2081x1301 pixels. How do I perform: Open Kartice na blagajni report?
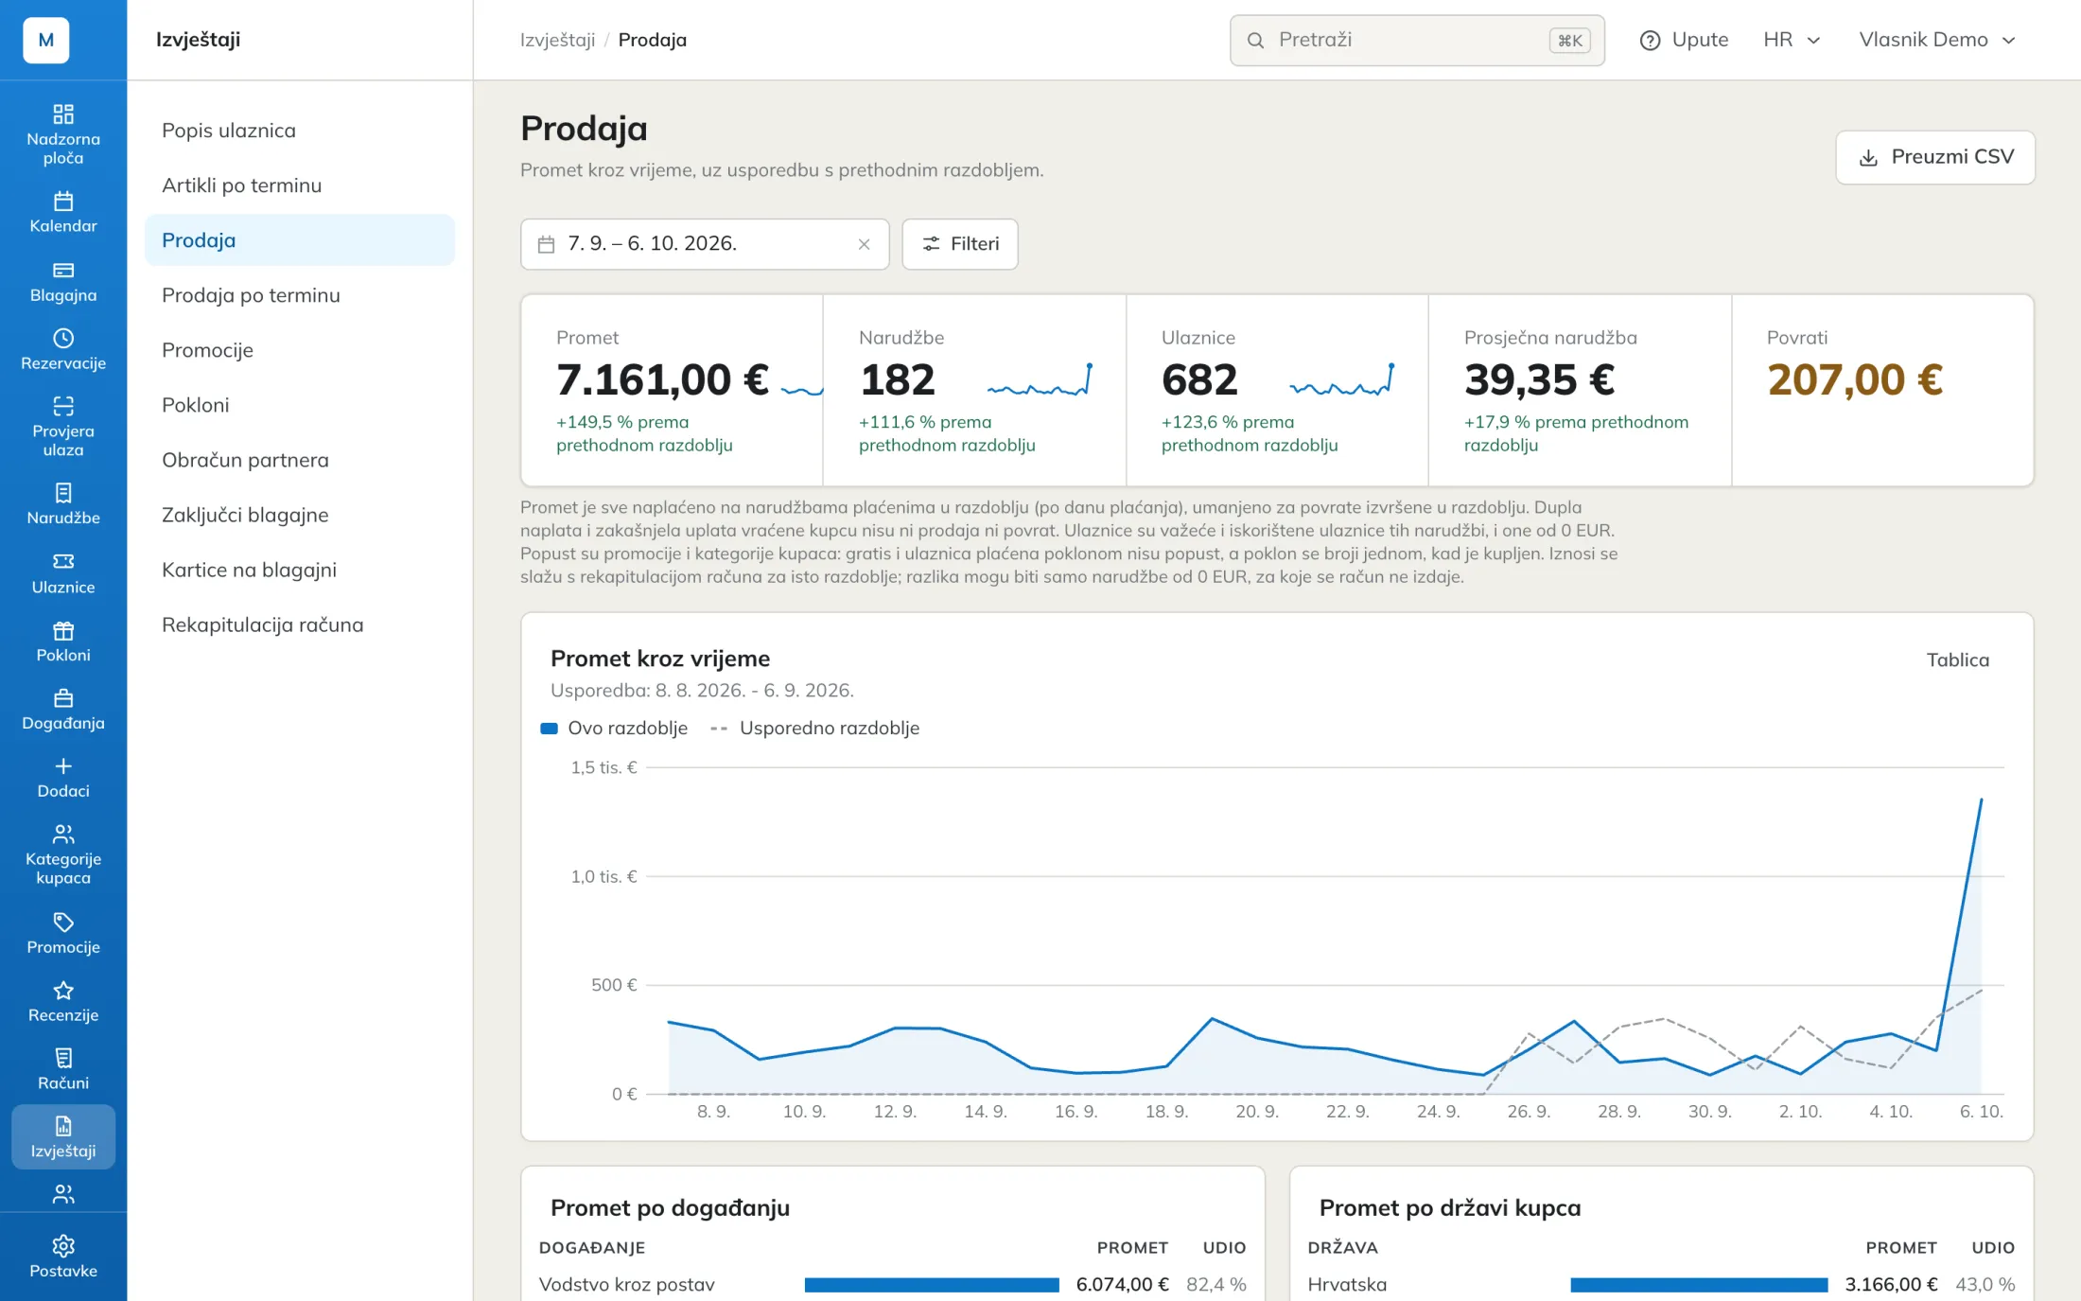300,570
